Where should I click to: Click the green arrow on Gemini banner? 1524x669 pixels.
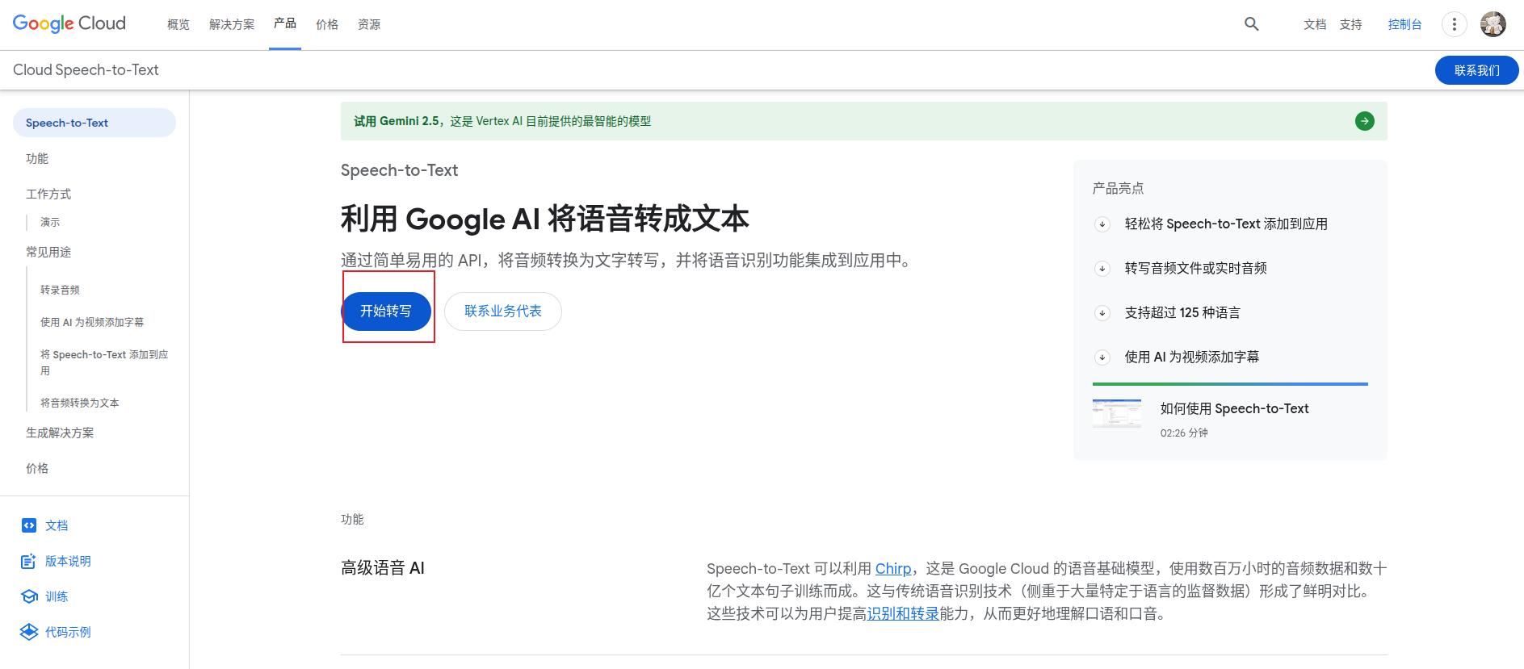pyautogui.click(x=1364, y=121)
